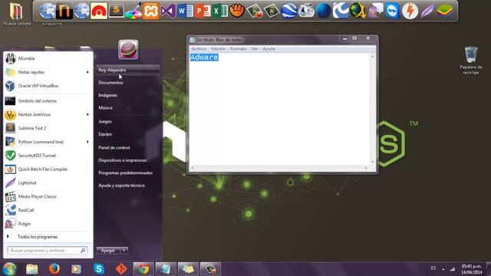Open Skype from the taskbar

[x=99, y=269]
